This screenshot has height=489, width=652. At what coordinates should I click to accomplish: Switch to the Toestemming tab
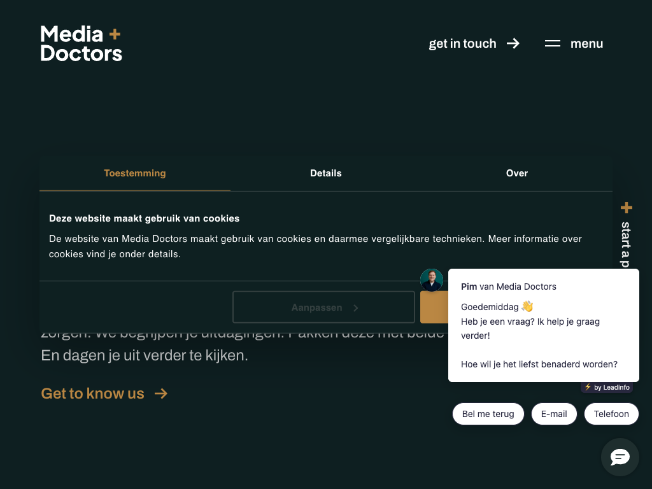[135, 173]
